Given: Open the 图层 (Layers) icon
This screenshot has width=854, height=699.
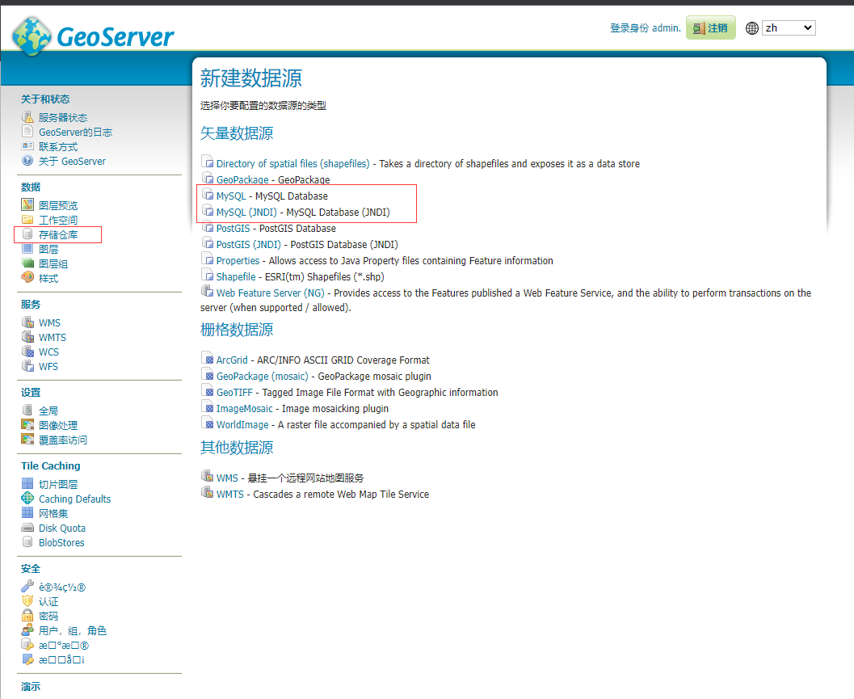Looking at the screenshot, I should point(27,249).
